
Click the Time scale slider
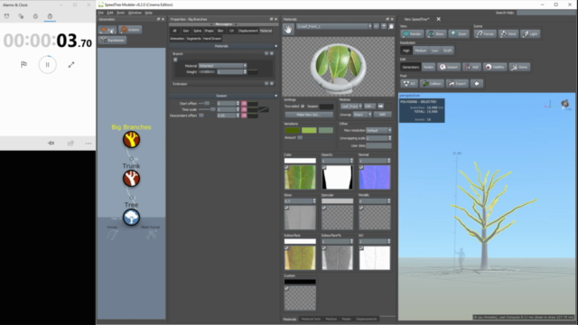[x=207, y=109]
